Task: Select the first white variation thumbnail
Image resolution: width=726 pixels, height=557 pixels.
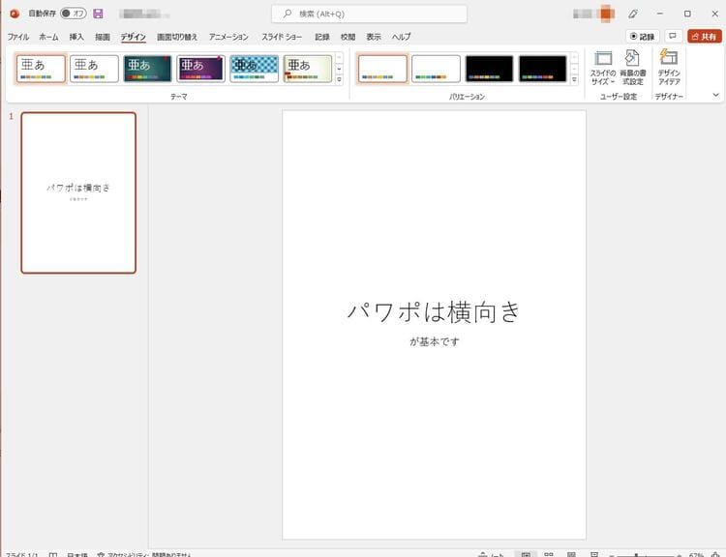Action: pos(382,69)
